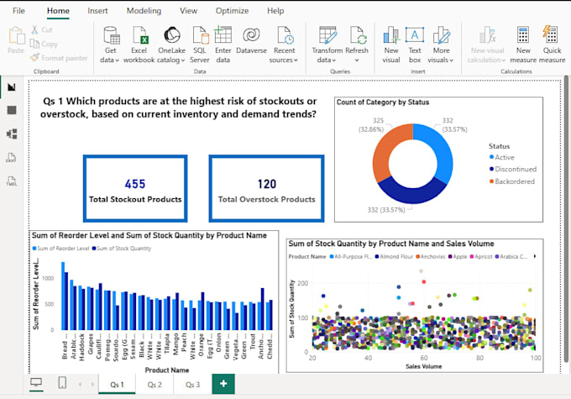Switch to desktop layout view

36,382
